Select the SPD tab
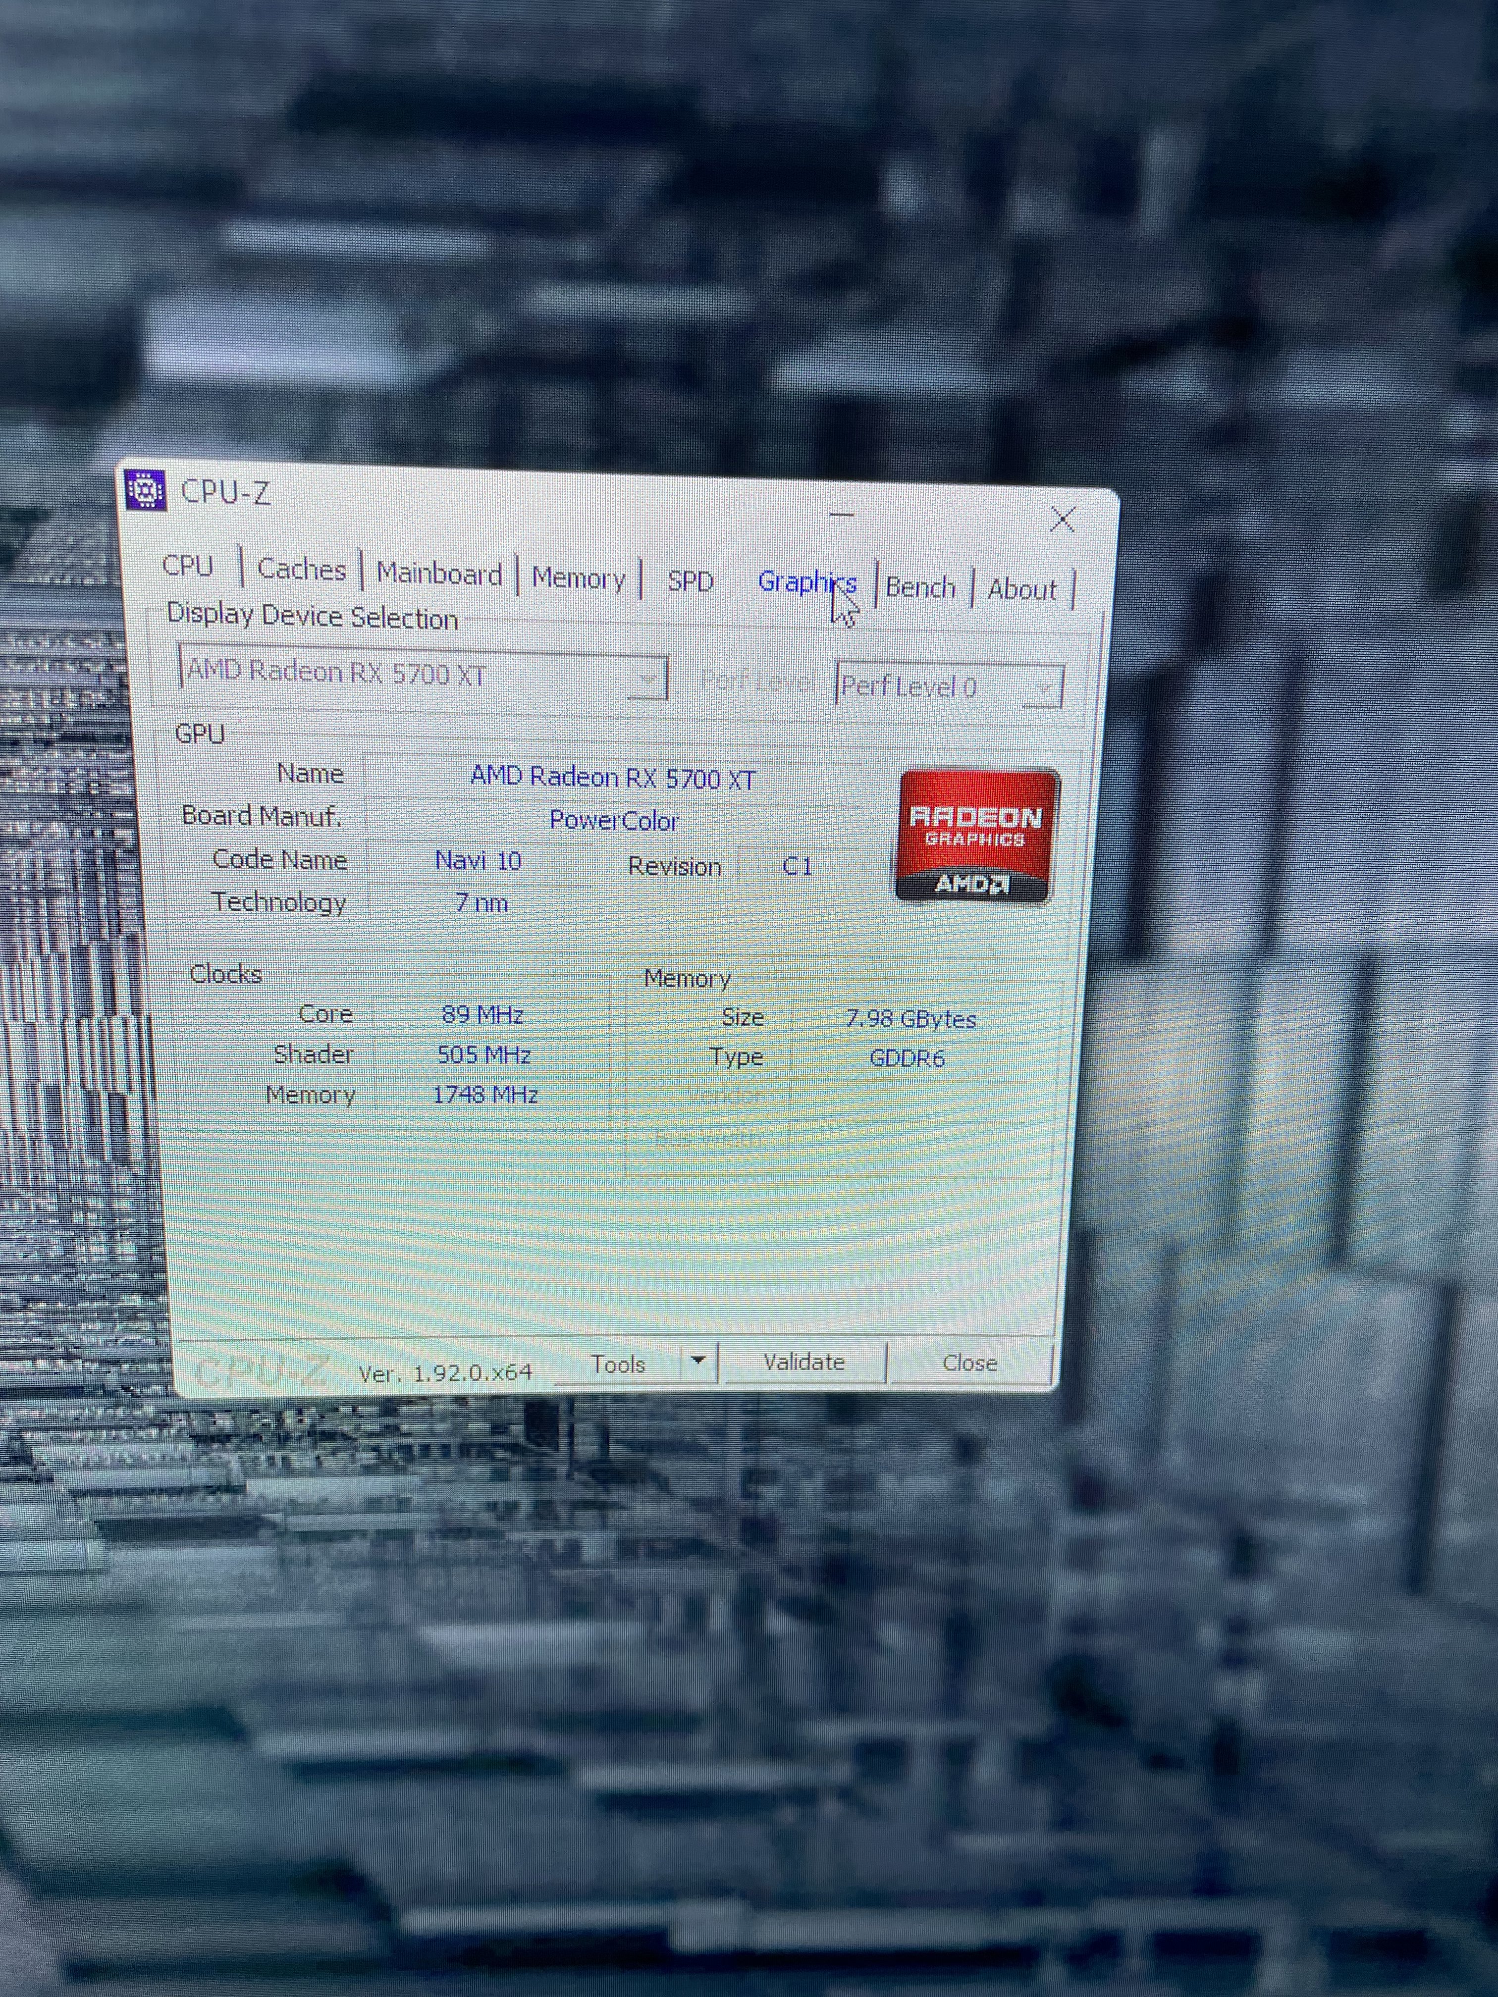This screenshot has width=1498, height=1997. tap(691, 581)
